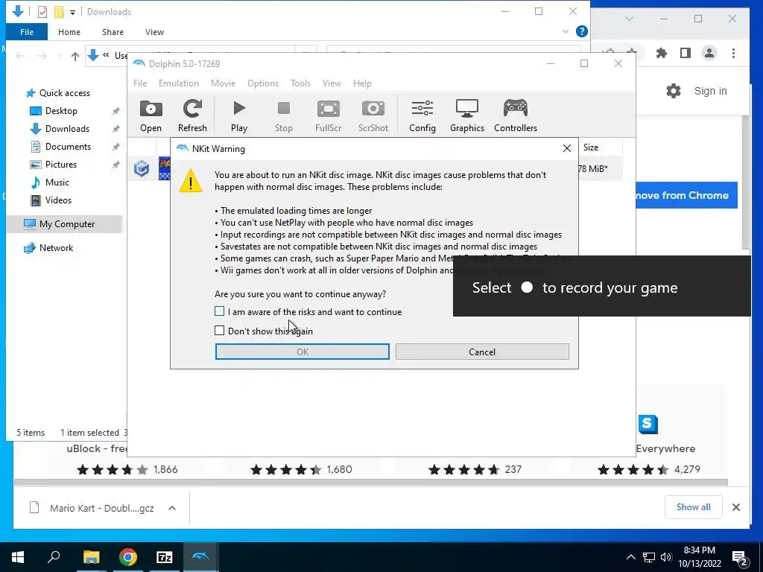The width and height of the screenshot is (763, 572).
Task: Open Windows Start menu
Action: 18,557
